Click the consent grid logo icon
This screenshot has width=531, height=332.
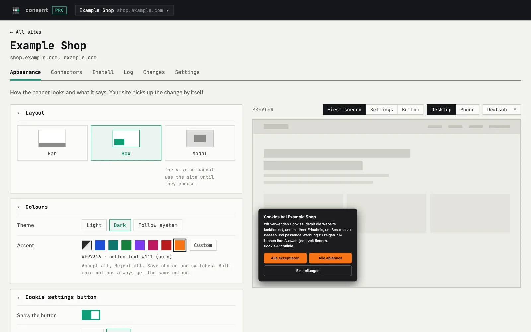coord(16,10)
